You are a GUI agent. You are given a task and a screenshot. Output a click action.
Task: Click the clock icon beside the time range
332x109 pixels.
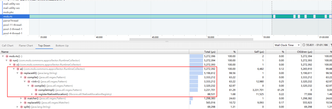point(304,45)
